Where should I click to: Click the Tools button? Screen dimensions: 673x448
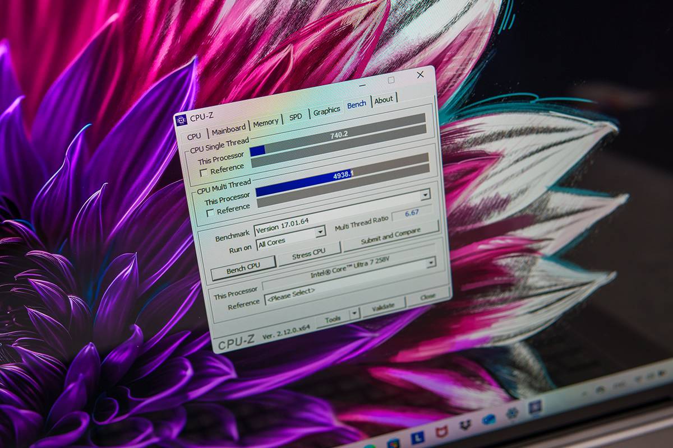point(333,319)
